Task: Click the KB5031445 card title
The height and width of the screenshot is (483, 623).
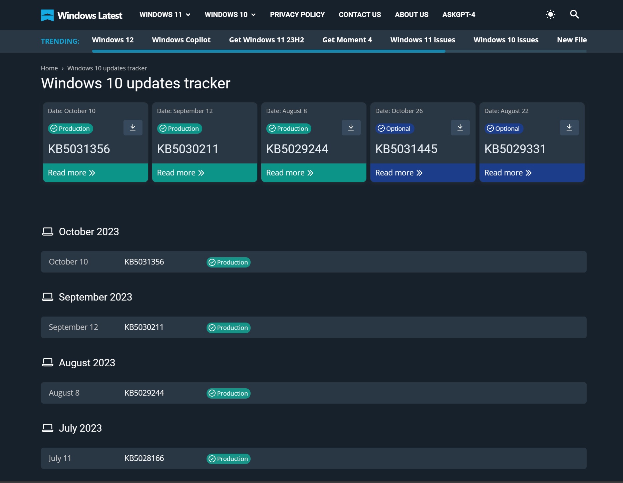Action: (406, 149)
